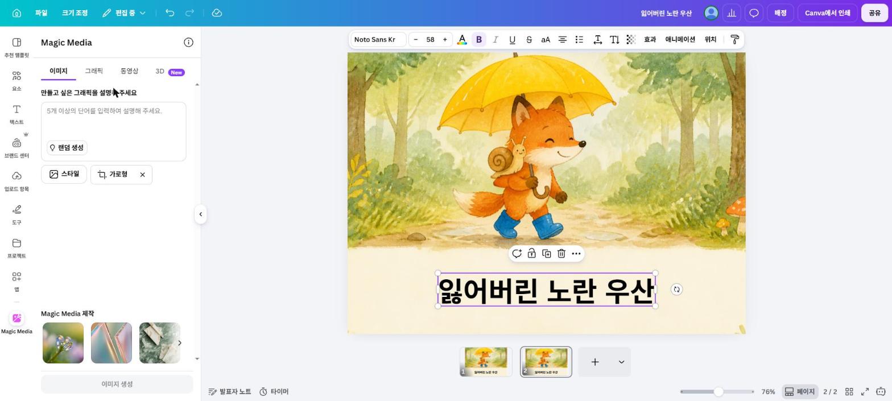The width and height of the screenshot is (892, 401).
Task: Adjust the zoom slider handle
Action: click(x=718, y=391)
